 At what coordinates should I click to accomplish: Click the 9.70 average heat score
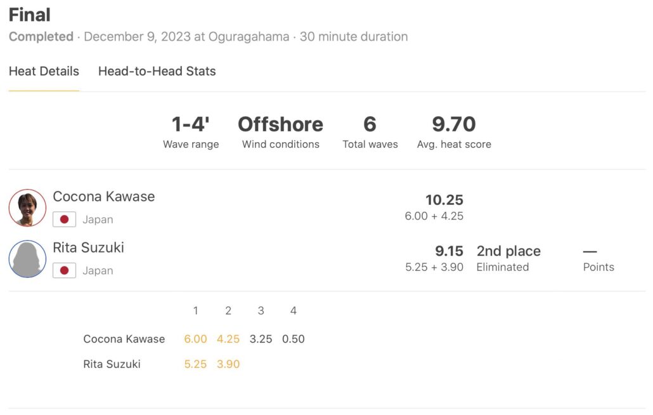454,125
